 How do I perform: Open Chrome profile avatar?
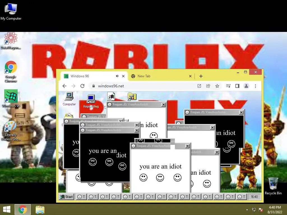246,86
